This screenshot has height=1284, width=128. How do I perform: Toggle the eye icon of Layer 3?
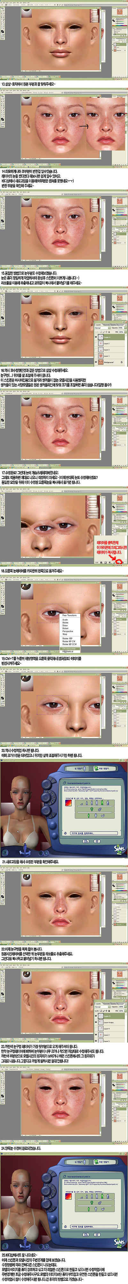point(96,350)
